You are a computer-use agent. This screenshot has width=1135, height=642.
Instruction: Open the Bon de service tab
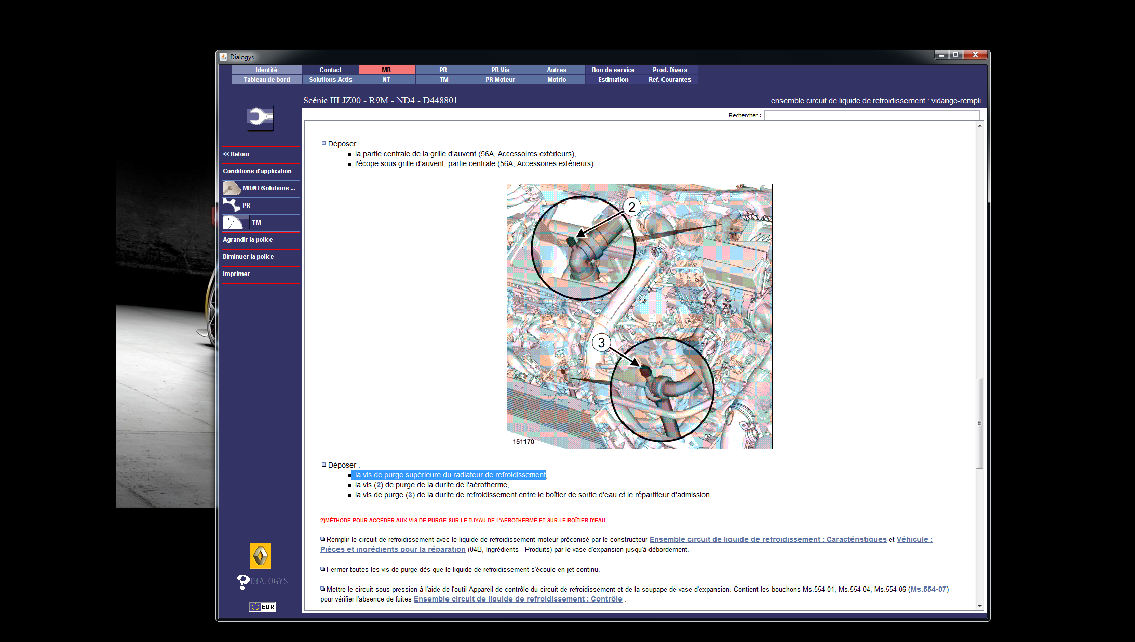click(613, 70)
